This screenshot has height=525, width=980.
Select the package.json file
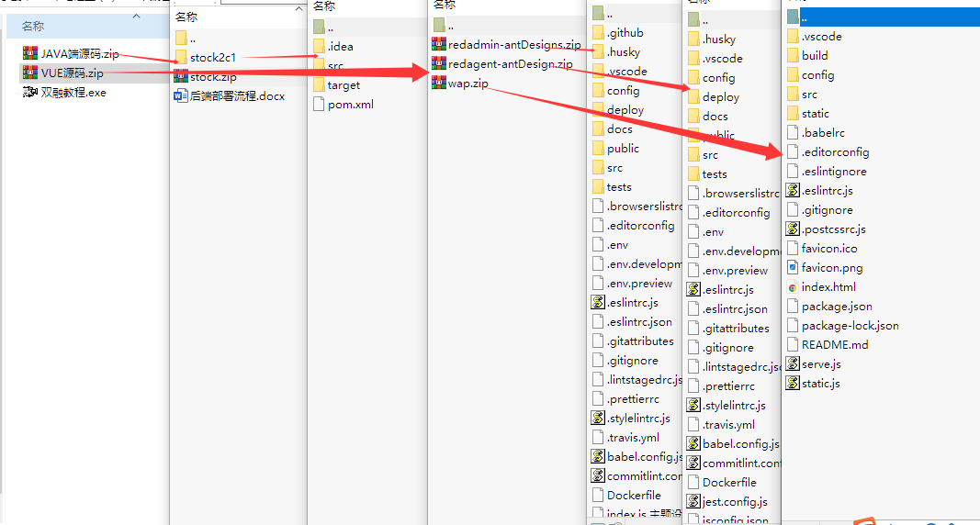pyautogui.click(x=830, y=307)
